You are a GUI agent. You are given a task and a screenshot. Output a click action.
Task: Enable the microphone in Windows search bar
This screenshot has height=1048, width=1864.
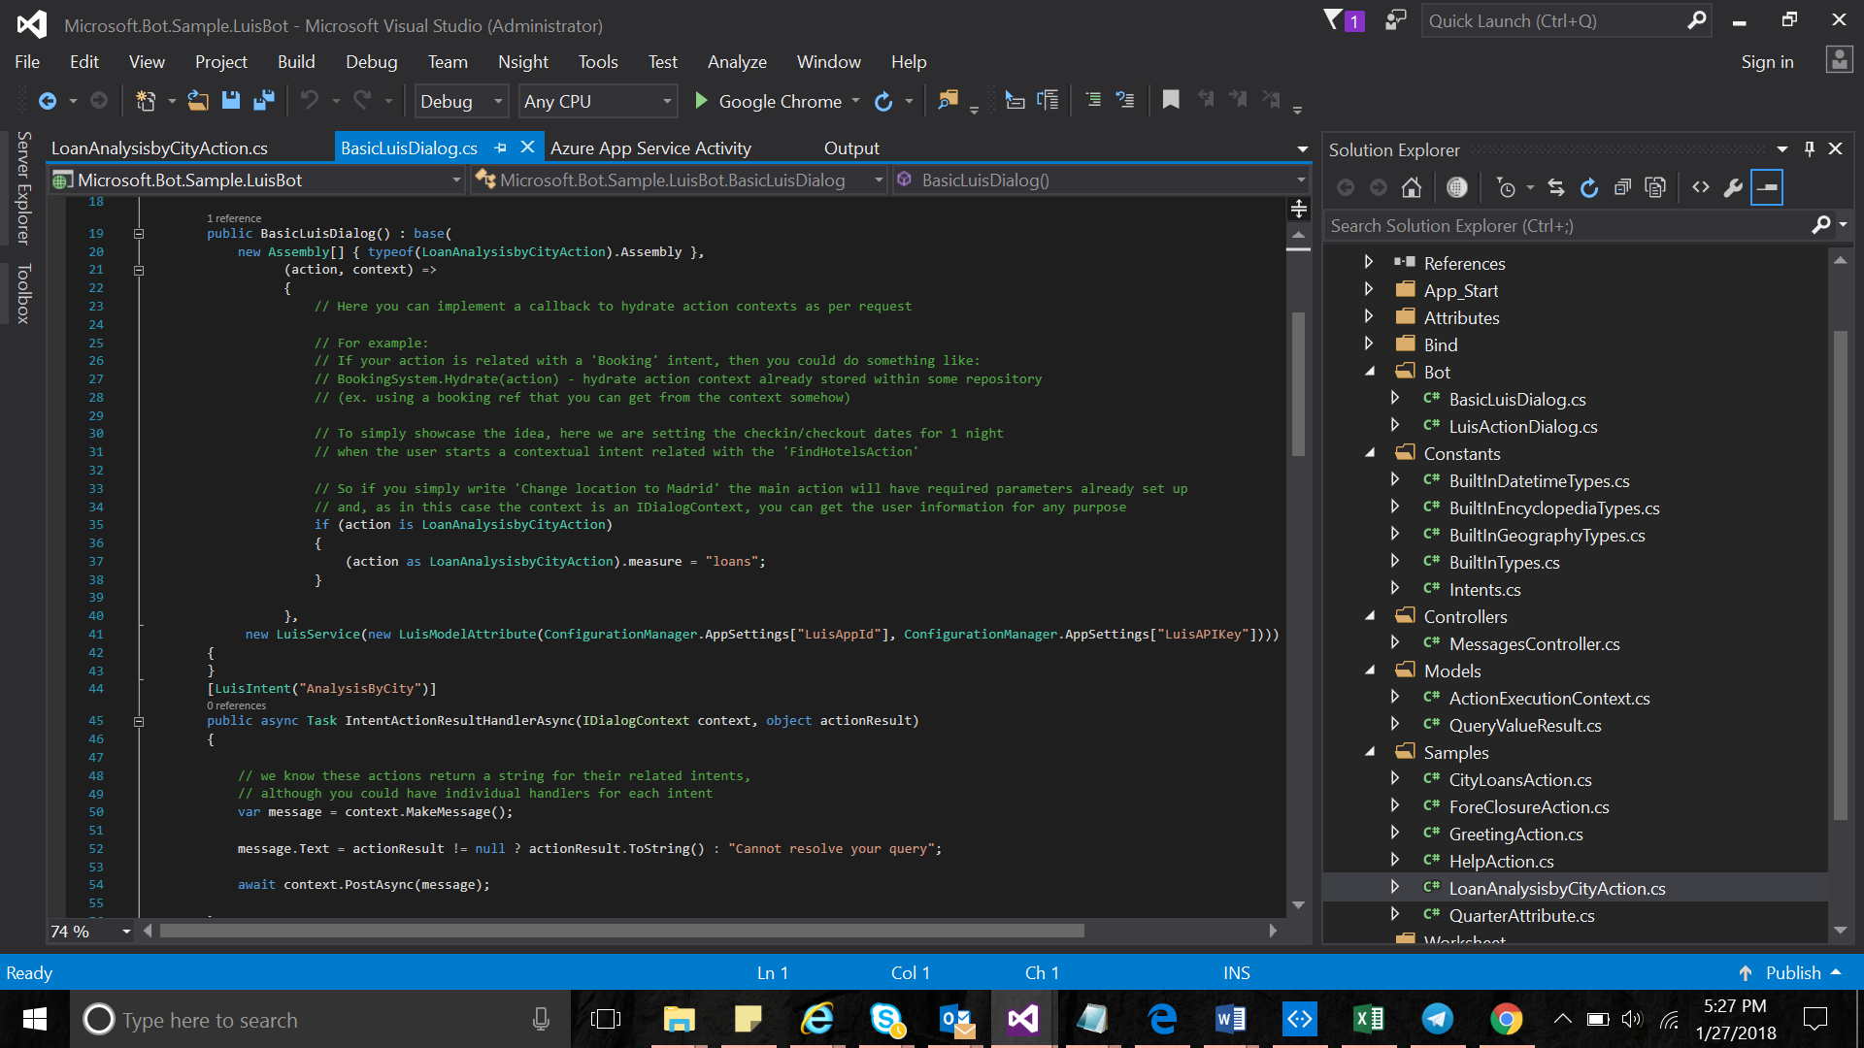click(x=541, y=1019)
